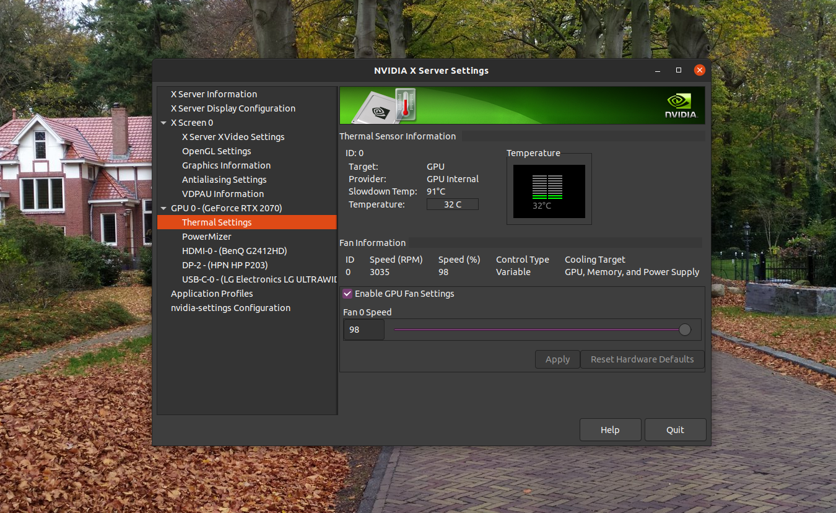
Task: Open OpenGL Settings page
Action: (x=217, y=151)
